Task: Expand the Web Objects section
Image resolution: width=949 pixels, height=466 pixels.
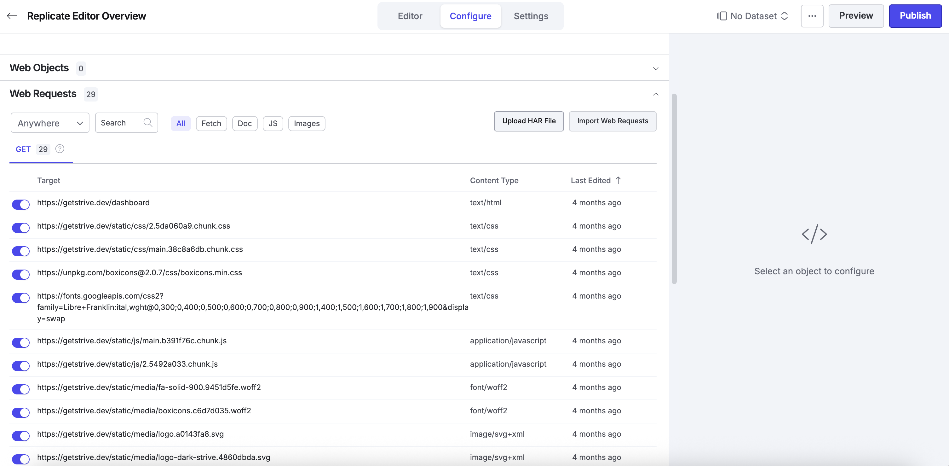Action: pos(655,68)
